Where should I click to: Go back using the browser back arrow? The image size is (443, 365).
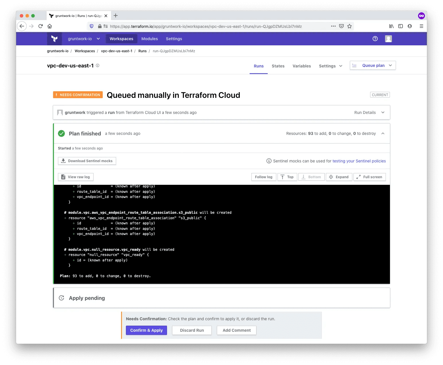pos(22,26)
